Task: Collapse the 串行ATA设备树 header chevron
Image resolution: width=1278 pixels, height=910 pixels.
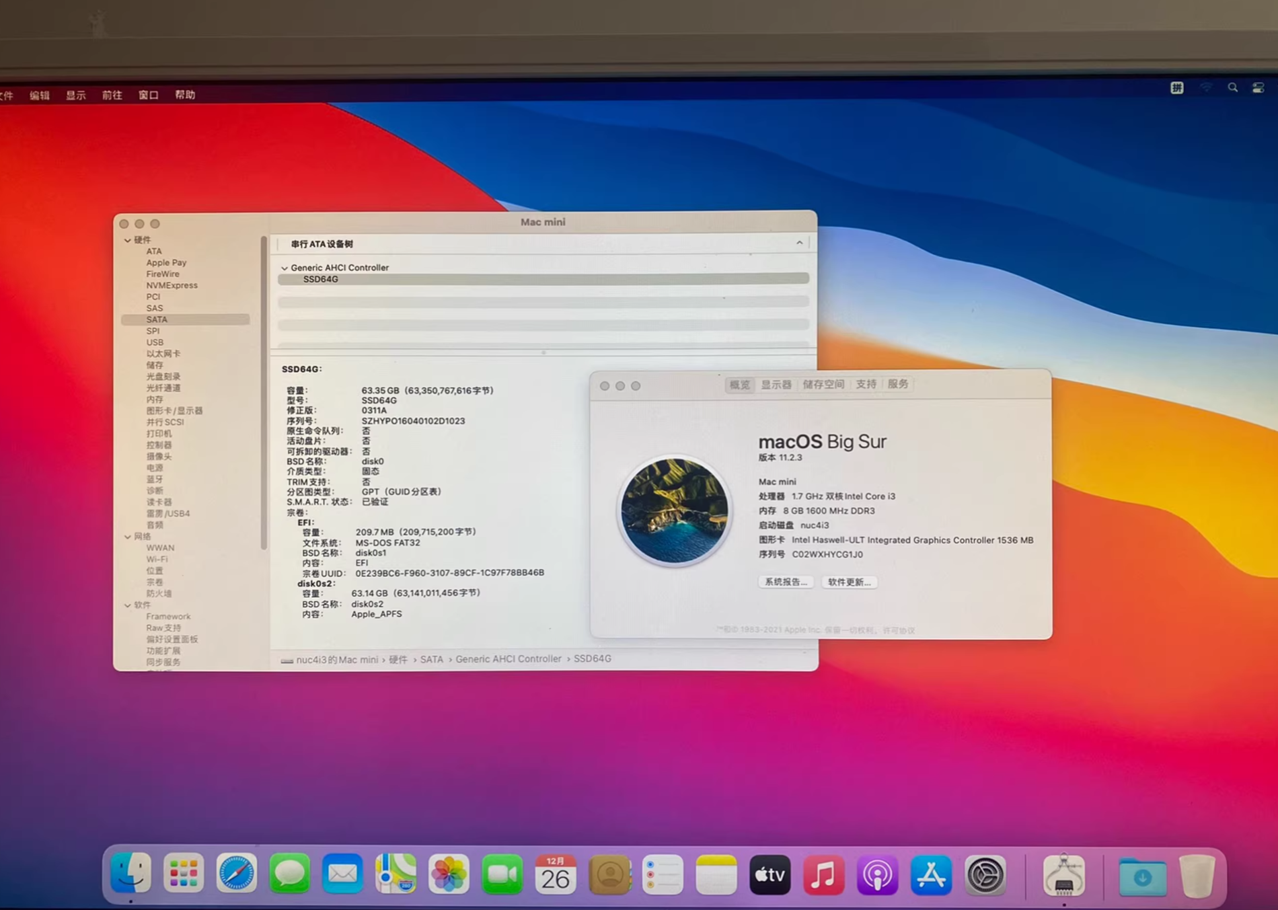Action: (x=799, y=243)
